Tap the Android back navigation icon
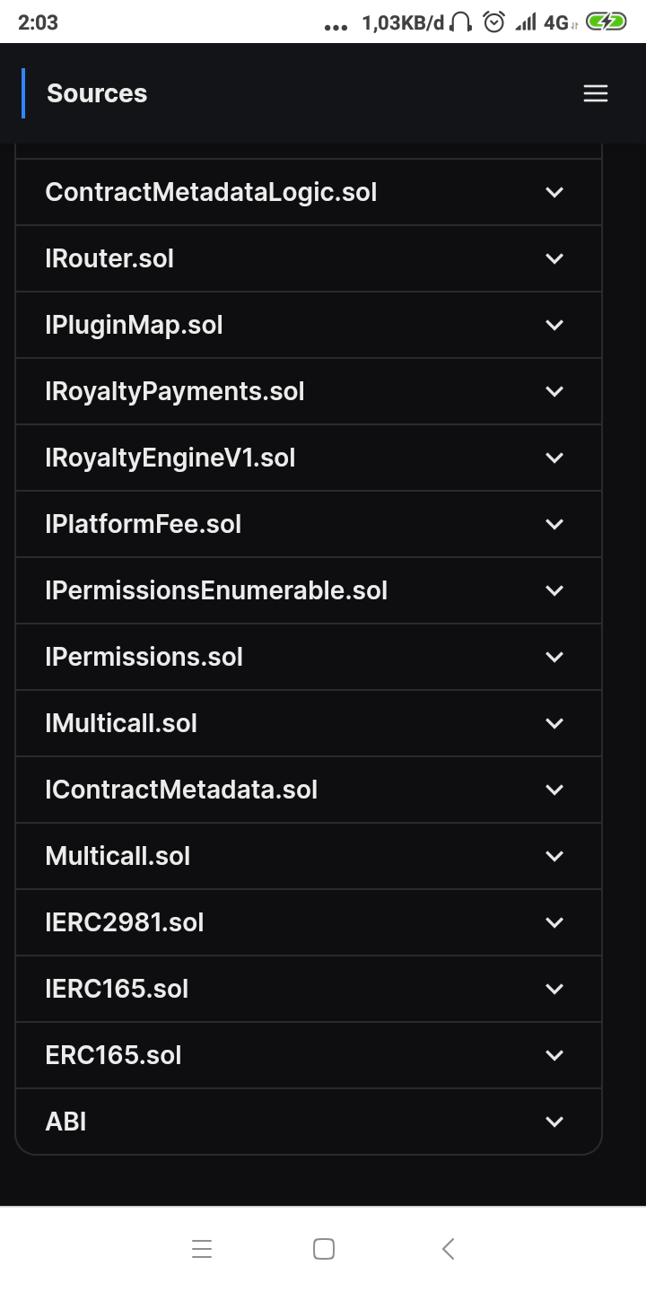This screenshot has width=646, height=1292. 449,1248
